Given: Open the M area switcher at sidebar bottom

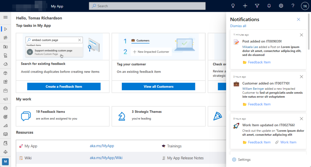Looking at the screenshot, I should 5,162.
